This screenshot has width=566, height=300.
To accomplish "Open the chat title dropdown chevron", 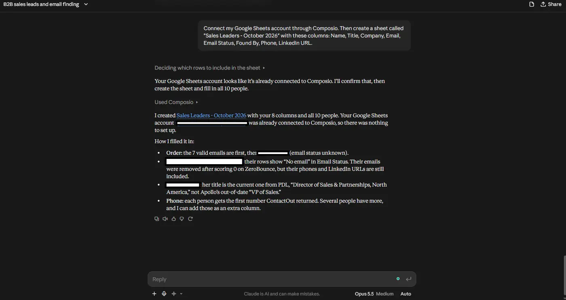I will click(x=86, y=4).
